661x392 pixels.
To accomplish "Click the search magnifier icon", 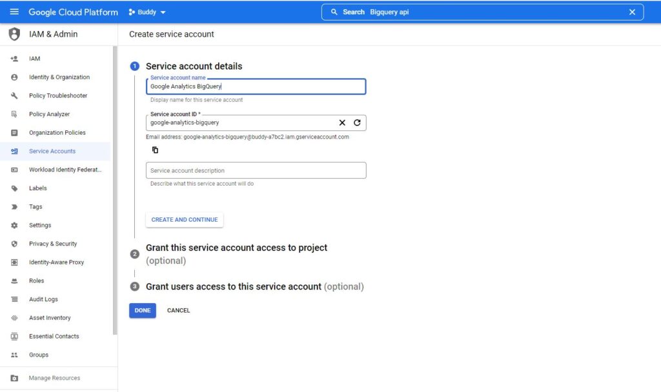I will [334, 12].
